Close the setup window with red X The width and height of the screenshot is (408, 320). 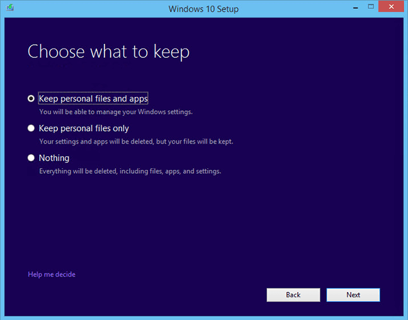(x=391, y=7)
